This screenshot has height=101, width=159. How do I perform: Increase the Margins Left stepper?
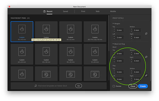pyautogui.click(x=114, y=36)
